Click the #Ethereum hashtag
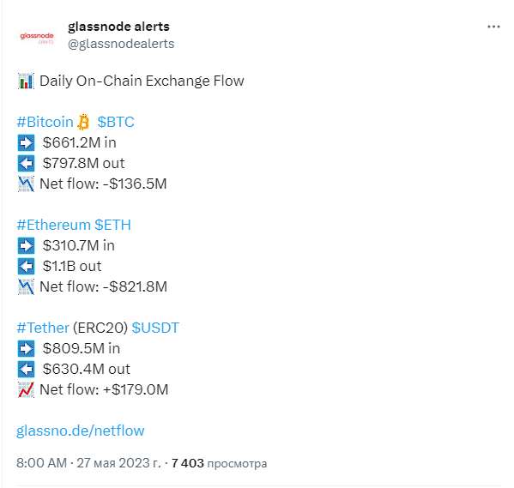 [x=53, y=225]
